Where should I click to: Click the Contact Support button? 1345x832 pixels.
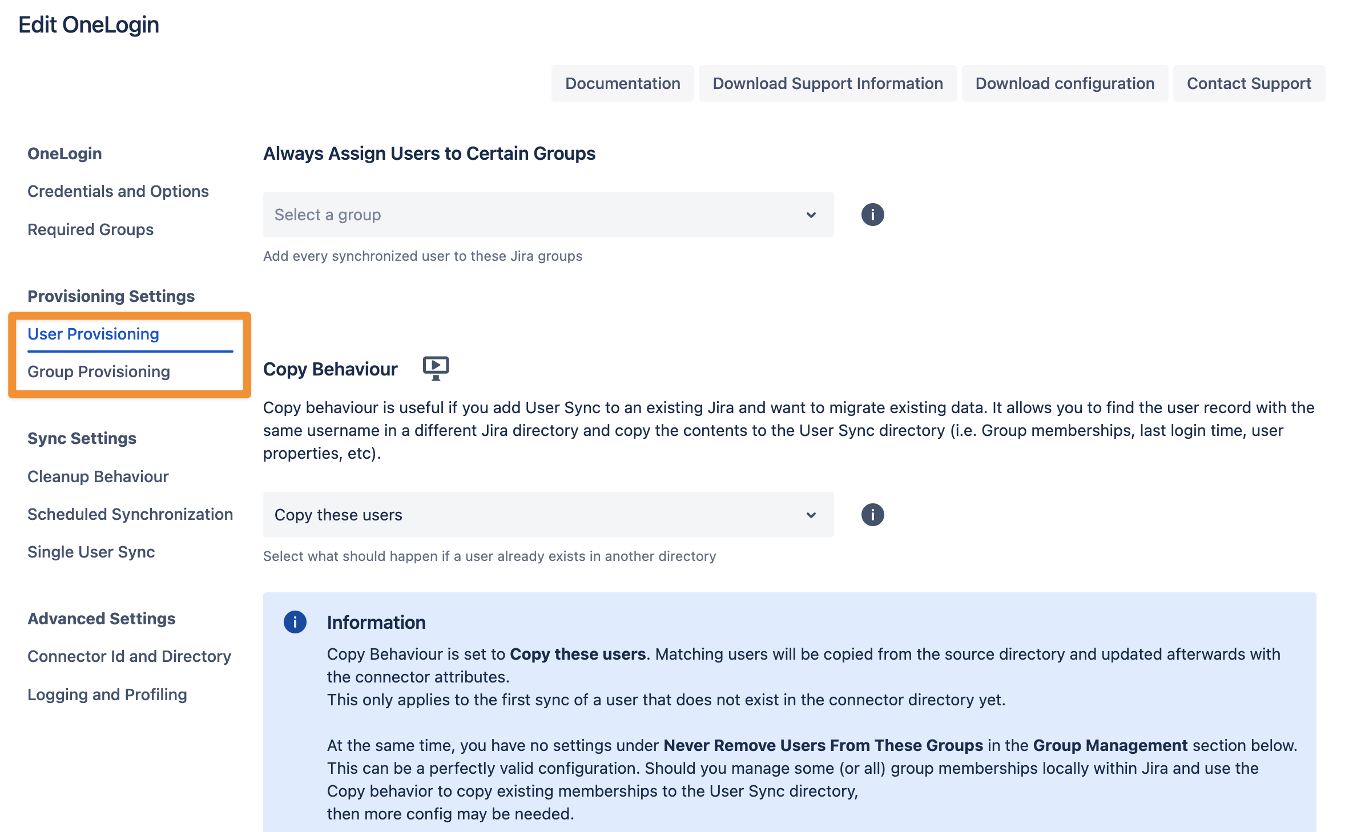coord(1249,83)
